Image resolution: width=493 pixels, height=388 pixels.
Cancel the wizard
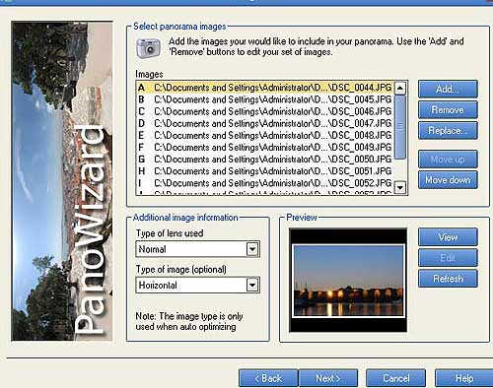pyautogui.click(x=395, y=378)
